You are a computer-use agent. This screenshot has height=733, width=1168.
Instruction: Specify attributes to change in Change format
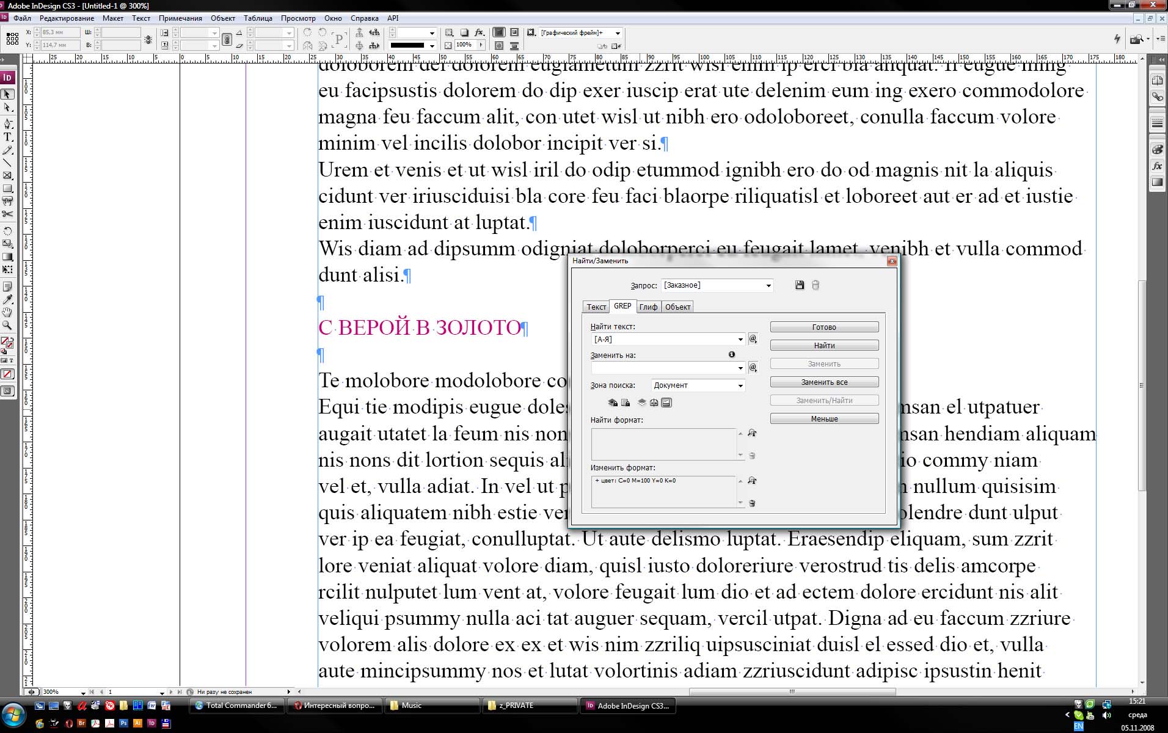tap(752, 481)
